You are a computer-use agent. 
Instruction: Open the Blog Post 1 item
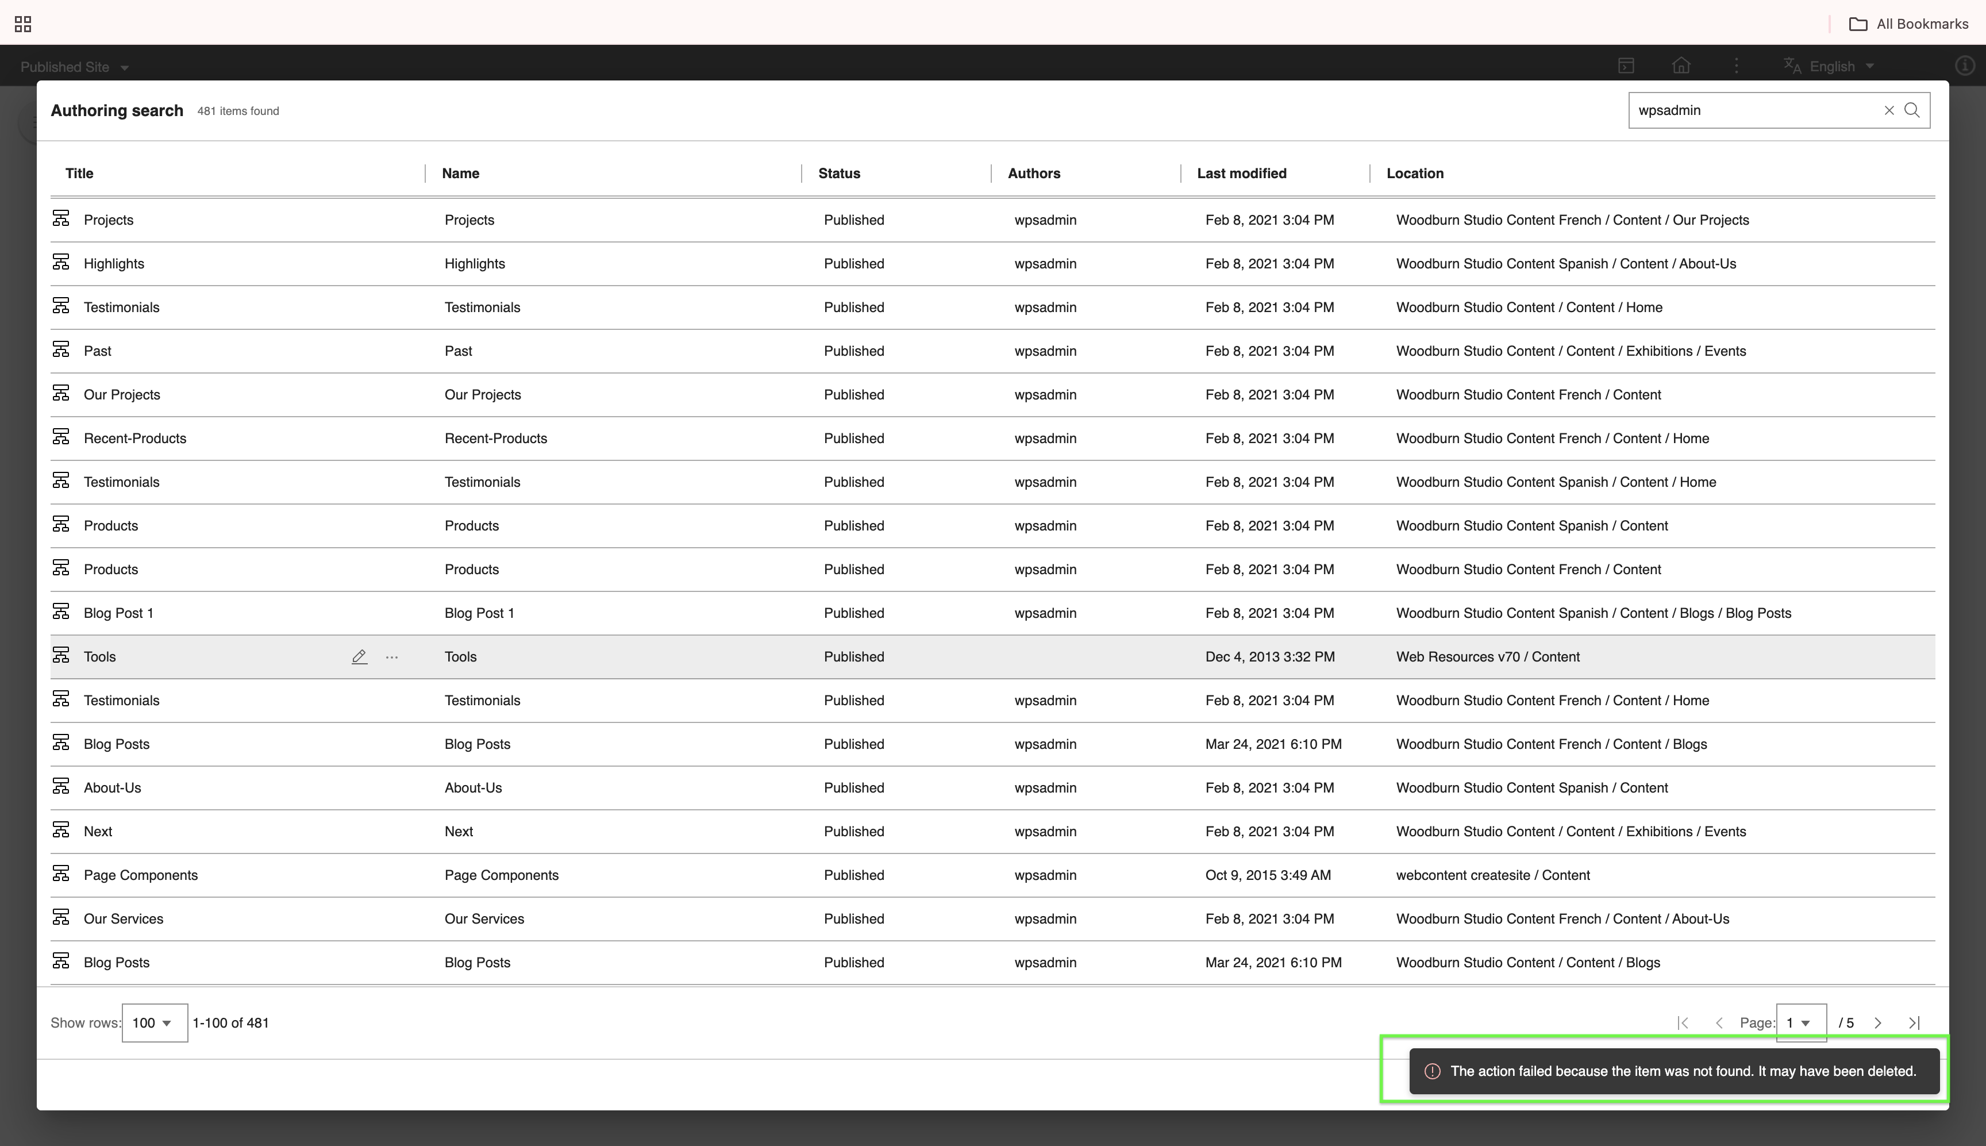tap(119, 613)
